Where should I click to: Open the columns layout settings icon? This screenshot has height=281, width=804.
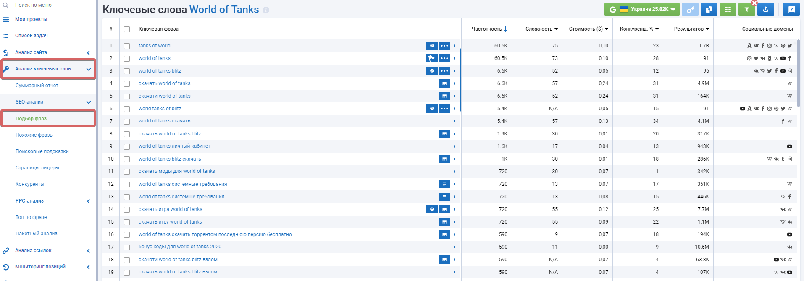728,9
